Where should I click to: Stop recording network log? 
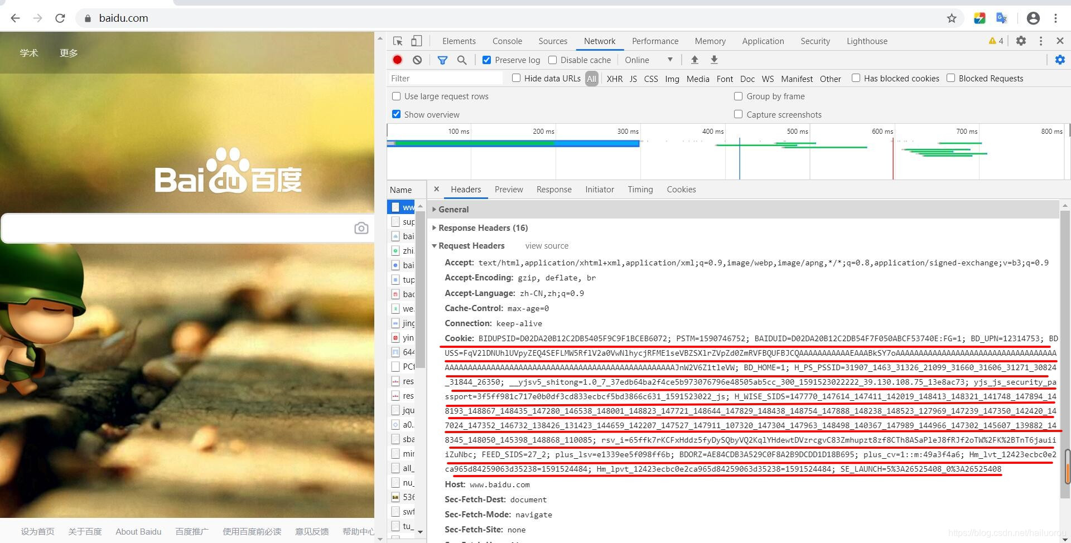(x=397, y=60)
